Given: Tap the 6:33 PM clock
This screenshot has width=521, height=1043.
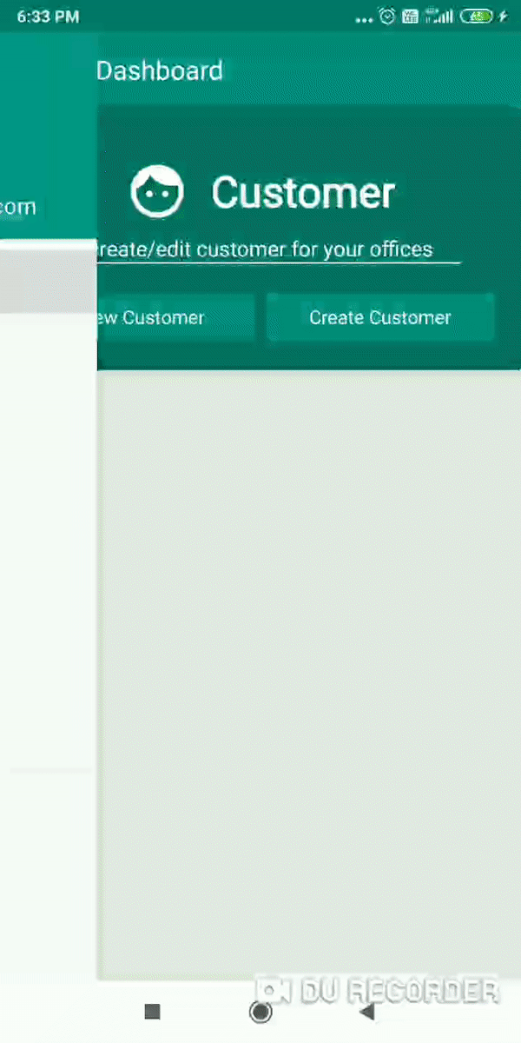Looking at the screenshot, I should (x=48, y=17).
